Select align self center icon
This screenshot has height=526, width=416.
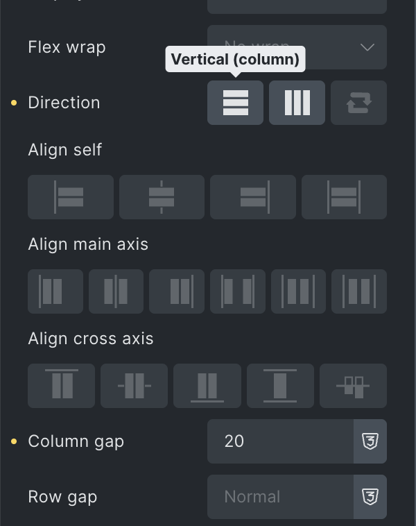[x=162, y=197]
